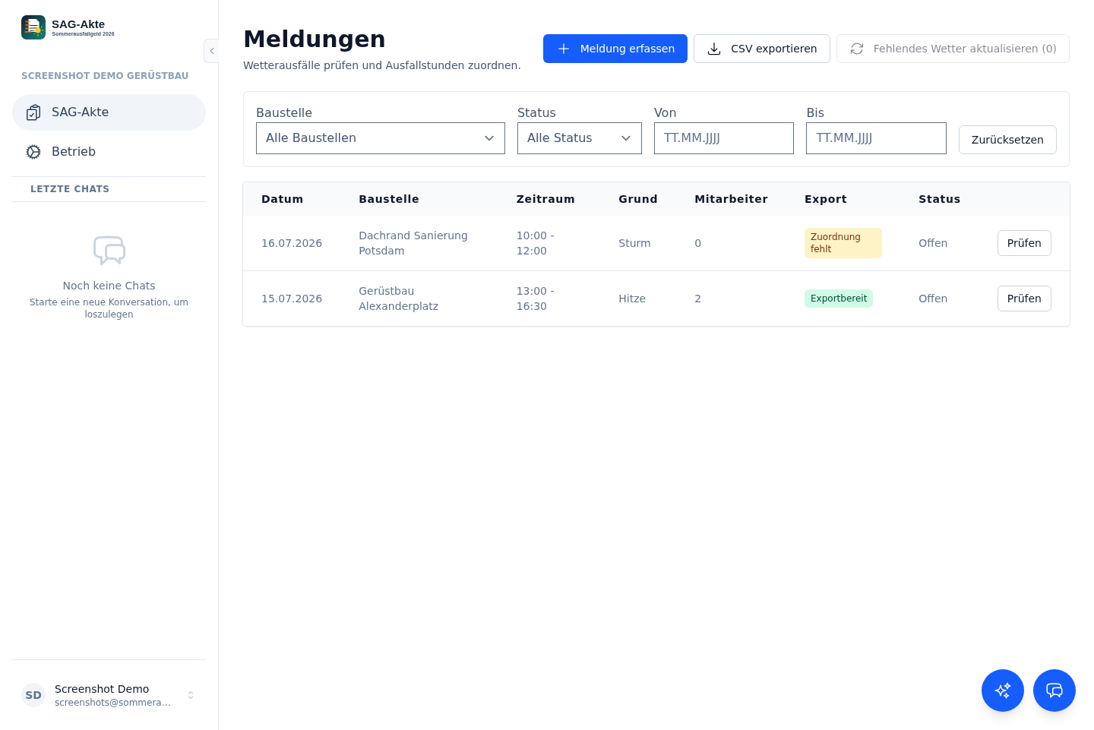
Task: Click the Mitarbeiter column header
Action: [x=731, y=199]
